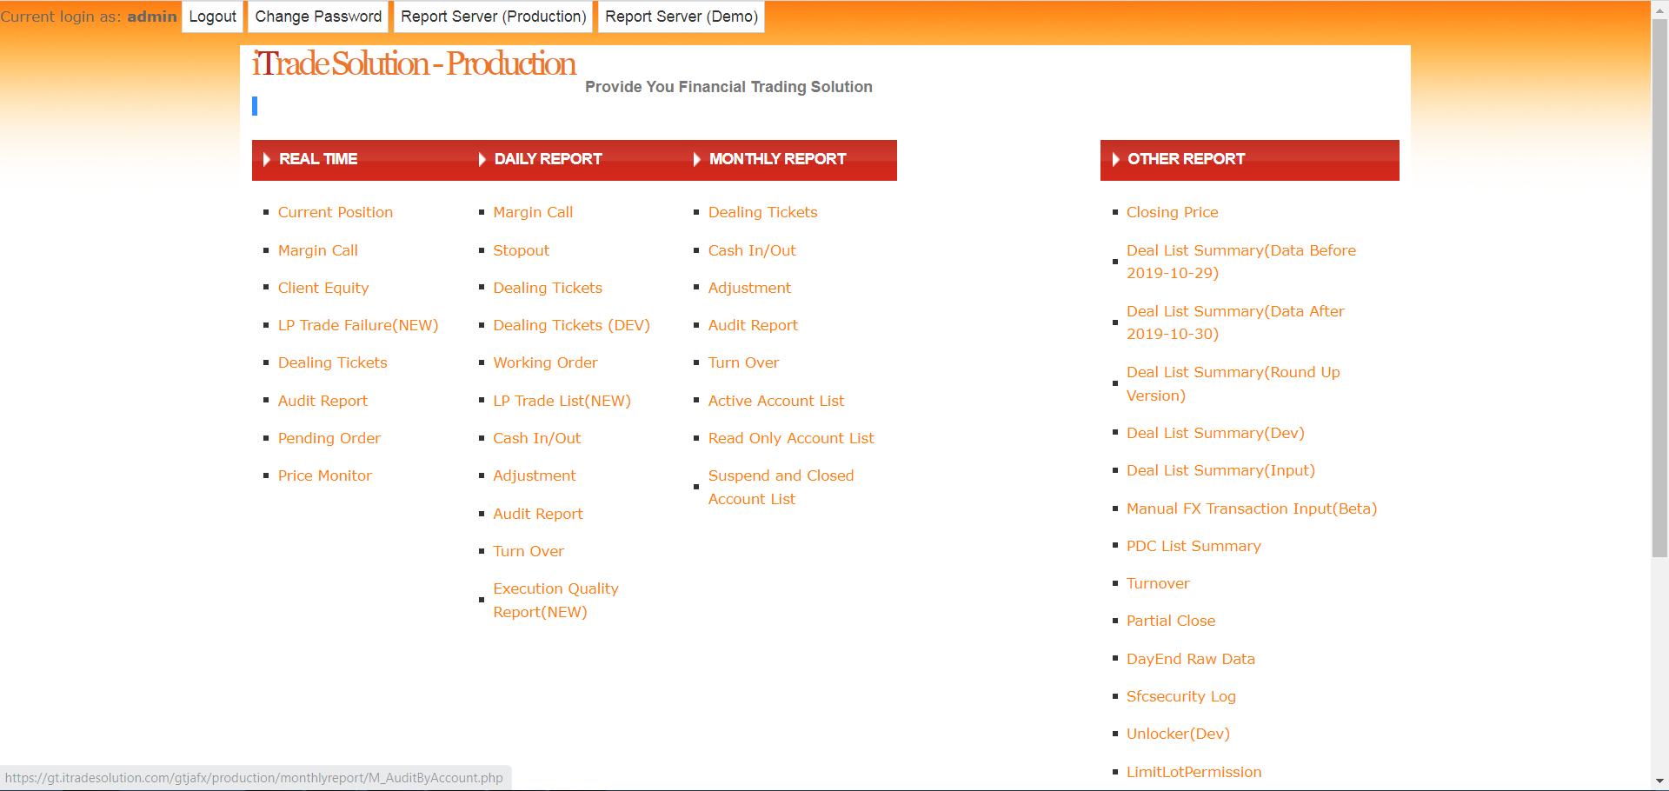Open LP Trade Failure(NEW) report
The height and width of the screenshot is (791, 1669).
(358, 325)
